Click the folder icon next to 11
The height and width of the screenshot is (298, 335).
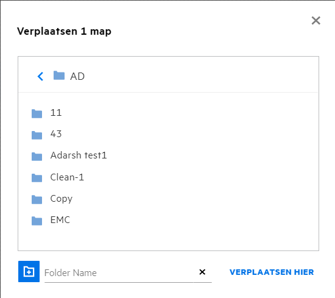37,113
